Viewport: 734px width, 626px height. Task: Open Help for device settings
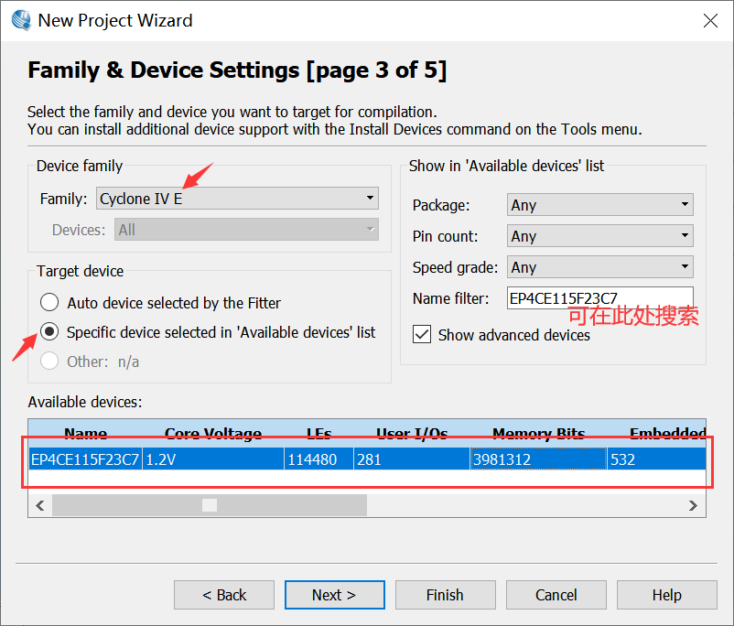(x=666, y=595)
